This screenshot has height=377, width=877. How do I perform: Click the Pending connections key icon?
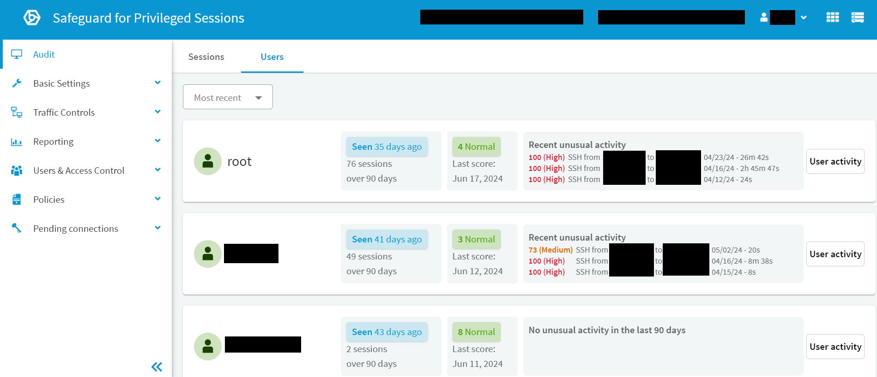tap(17, 228)
